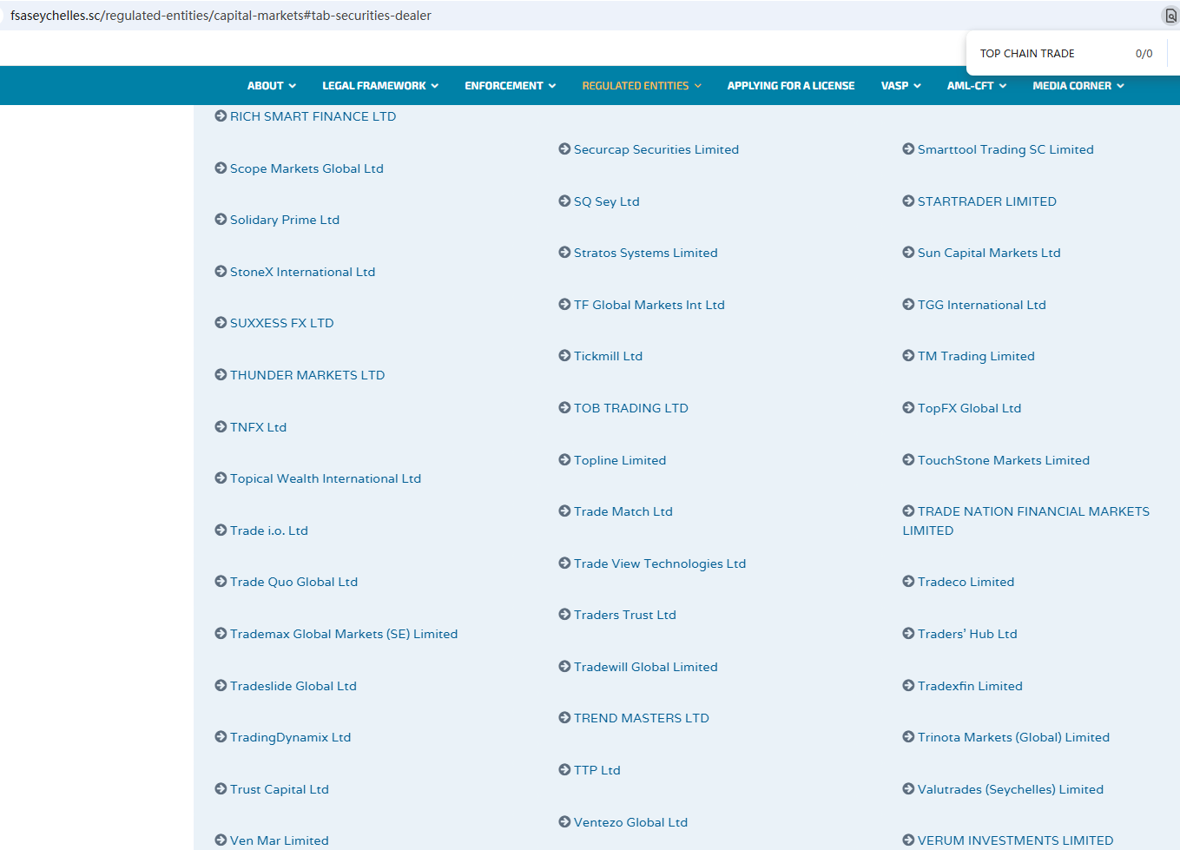
Task: Click the arrow icon next to Scope Markets Global Ltd
Action: pos(221,168)
